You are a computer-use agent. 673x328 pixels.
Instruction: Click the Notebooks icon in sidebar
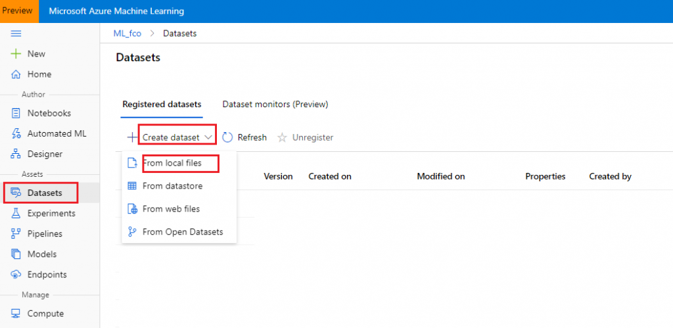(x=16, y=113)
